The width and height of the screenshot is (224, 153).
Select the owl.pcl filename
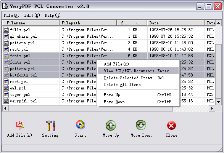[x=18, y=88]
